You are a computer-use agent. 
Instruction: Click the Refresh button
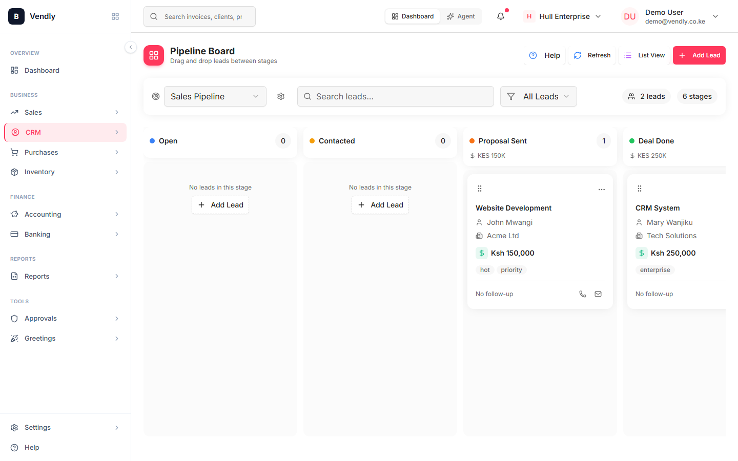(x=592, y=55)
